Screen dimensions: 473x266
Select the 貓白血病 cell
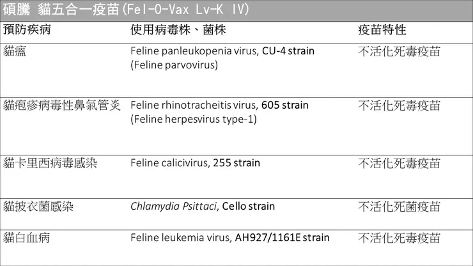coord(27,238)
